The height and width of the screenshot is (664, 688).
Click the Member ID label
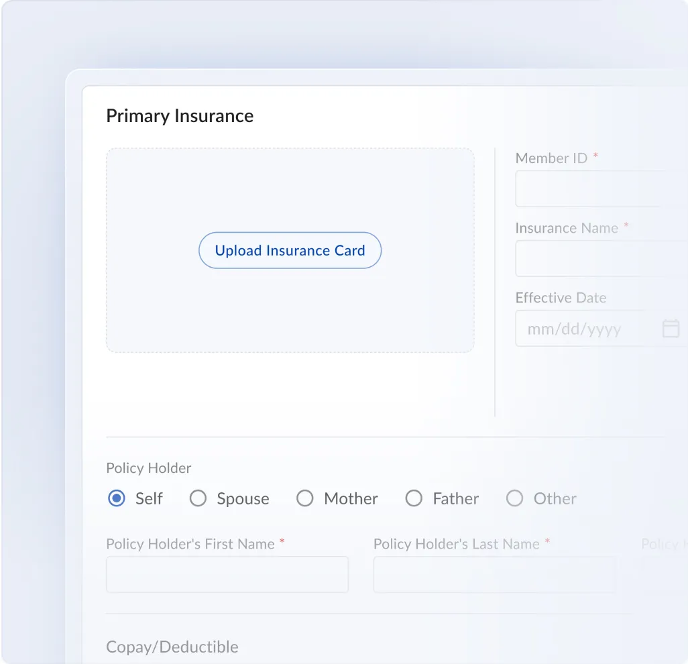tap(552, 158)
